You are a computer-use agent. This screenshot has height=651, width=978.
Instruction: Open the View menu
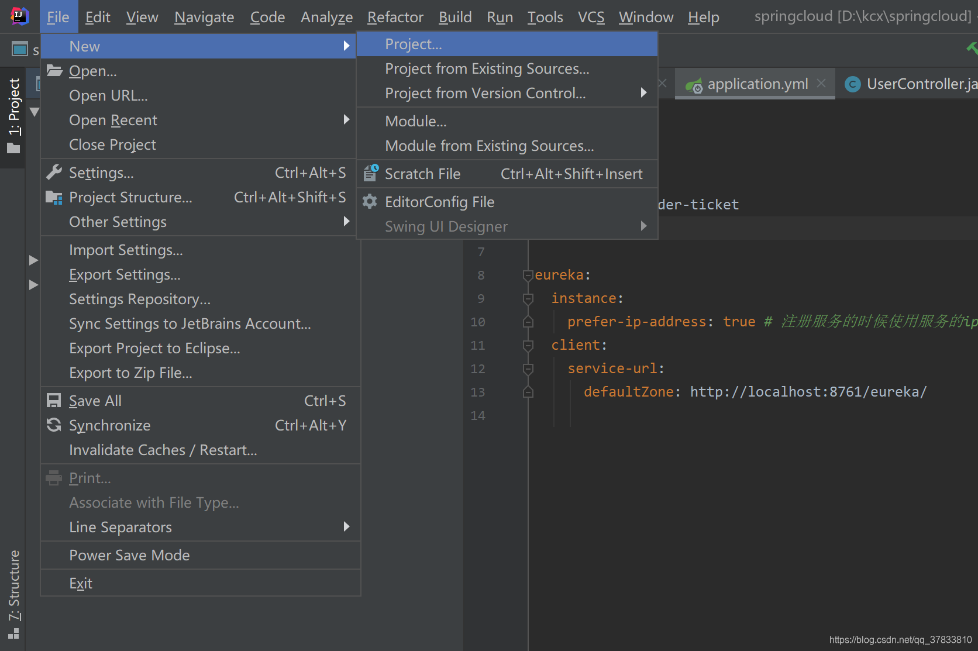142,17
